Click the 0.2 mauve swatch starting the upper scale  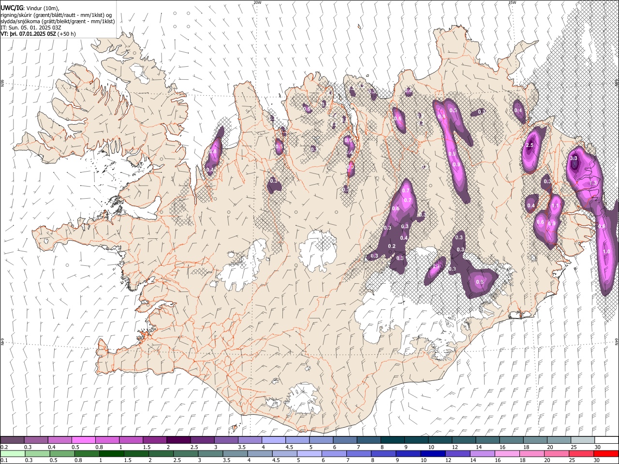12,440
